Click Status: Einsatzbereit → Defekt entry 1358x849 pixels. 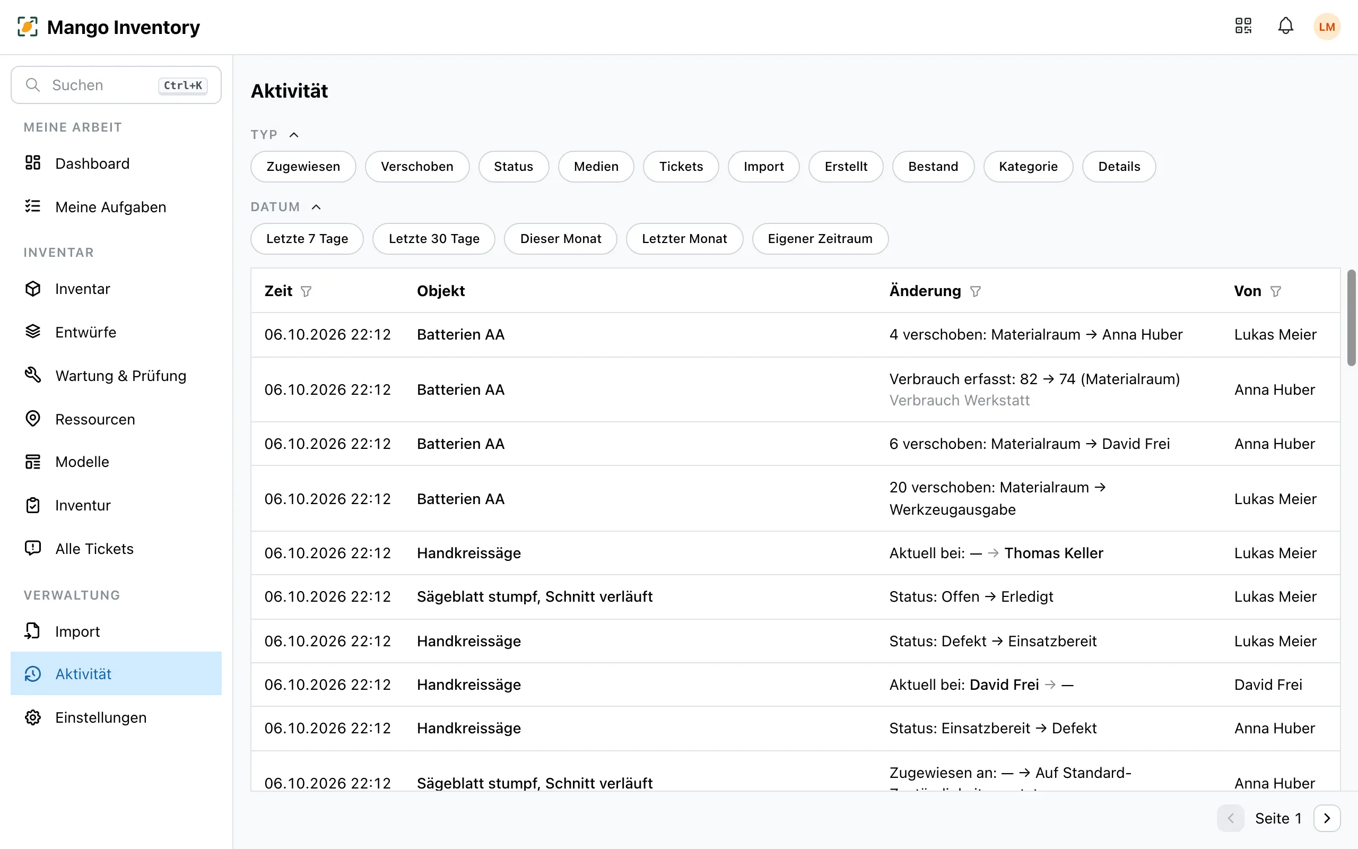(992, 727)
